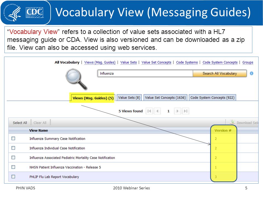
Task: Switch to Code System Concepts (922) tab
Action: click(x=213, y=98)
